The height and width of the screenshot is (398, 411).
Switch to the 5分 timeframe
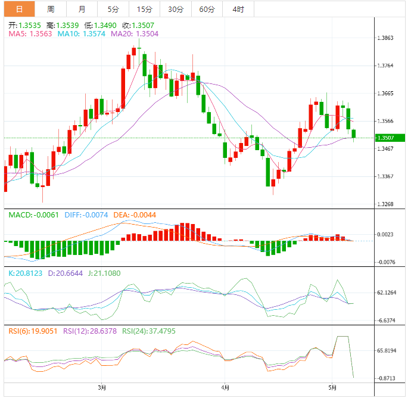(x=113, y=9)
